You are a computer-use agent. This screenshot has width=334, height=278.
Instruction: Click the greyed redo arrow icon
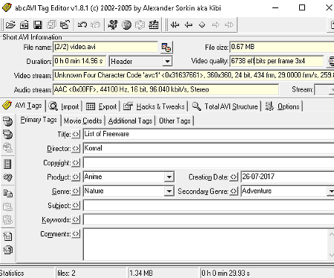[x=96, y=25]
